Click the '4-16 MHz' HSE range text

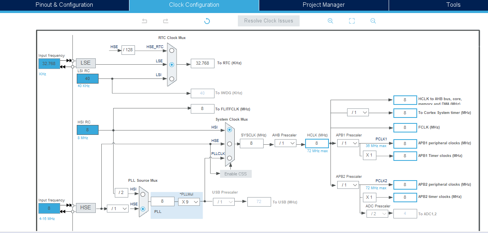click(x=47, y=218)
